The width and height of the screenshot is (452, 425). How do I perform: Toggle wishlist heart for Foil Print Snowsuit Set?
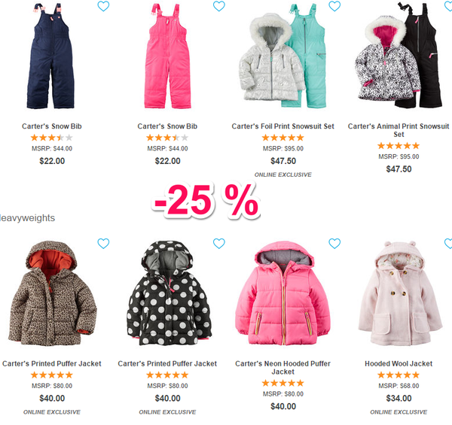click(334, 6)
